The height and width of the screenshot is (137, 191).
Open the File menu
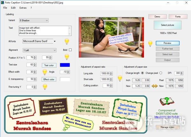tap(5, 7)
